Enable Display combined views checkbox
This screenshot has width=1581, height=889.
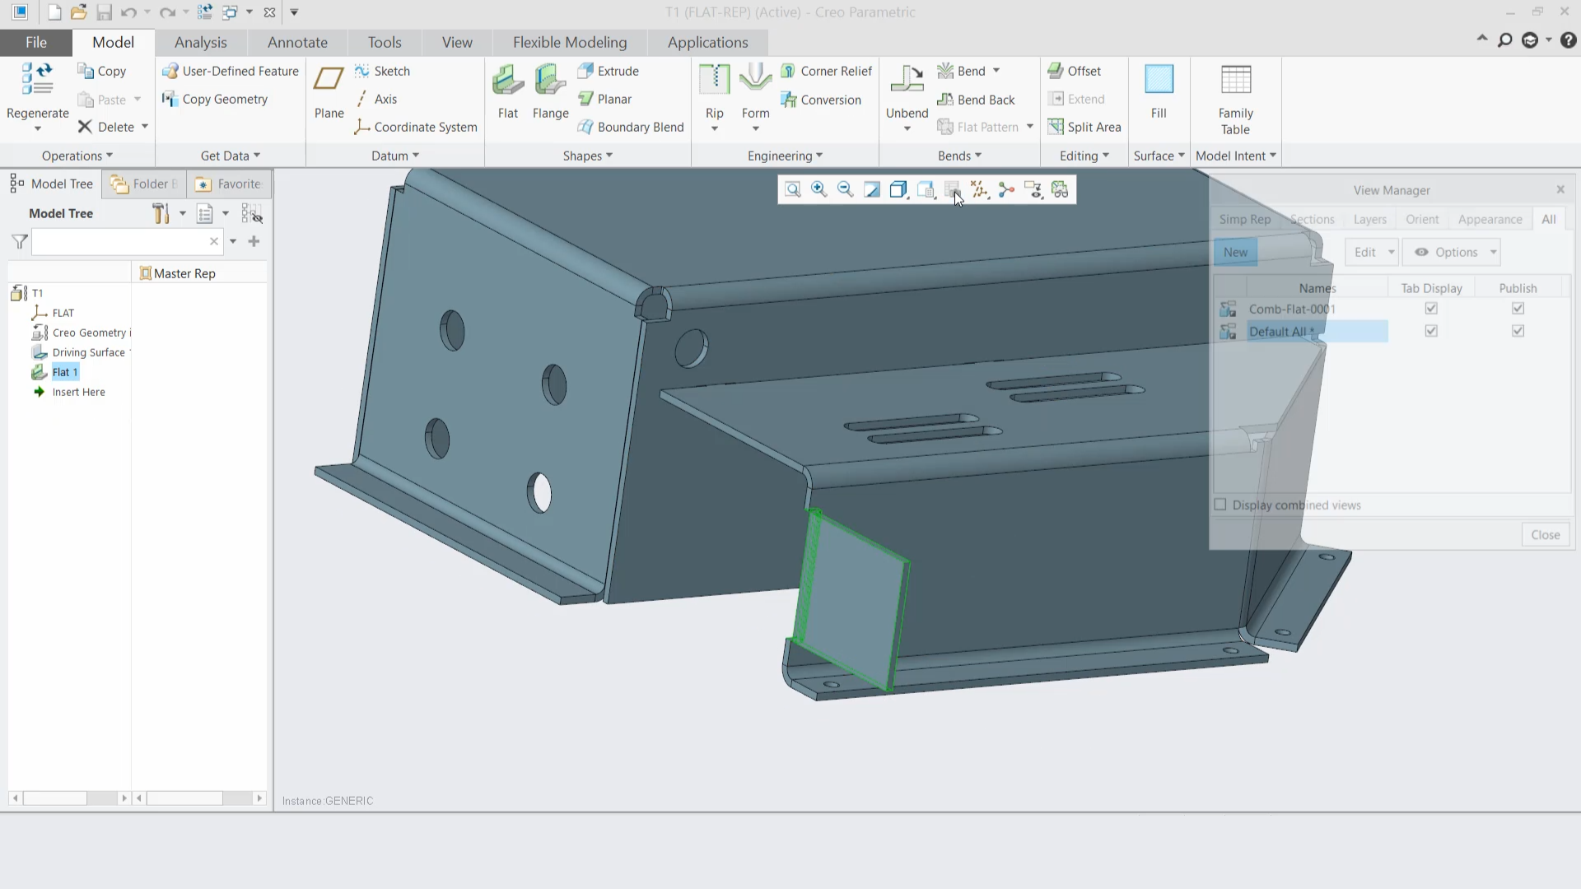(1220, 505)
